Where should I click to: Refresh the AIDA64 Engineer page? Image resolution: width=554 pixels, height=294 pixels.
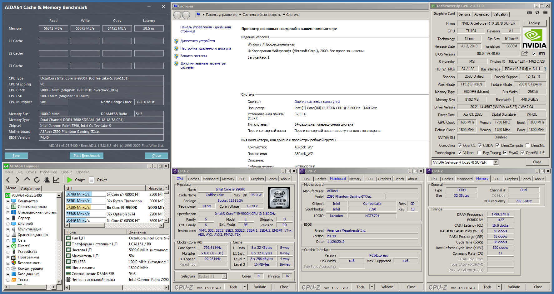pyautogui.click(x=37, y=180)
